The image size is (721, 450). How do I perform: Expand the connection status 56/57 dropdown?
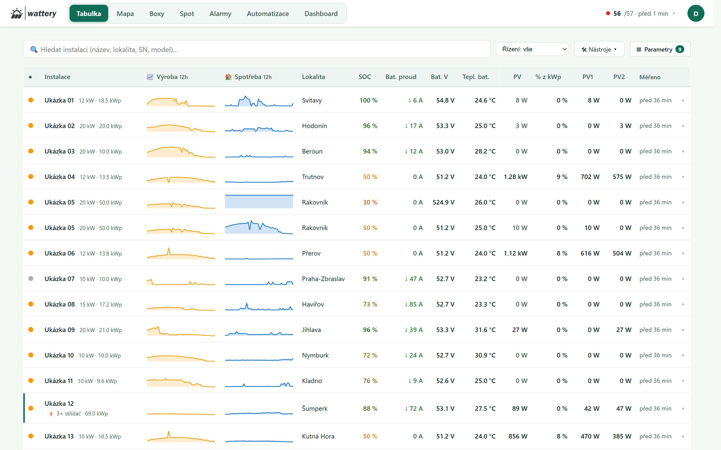tap(640, 13)
